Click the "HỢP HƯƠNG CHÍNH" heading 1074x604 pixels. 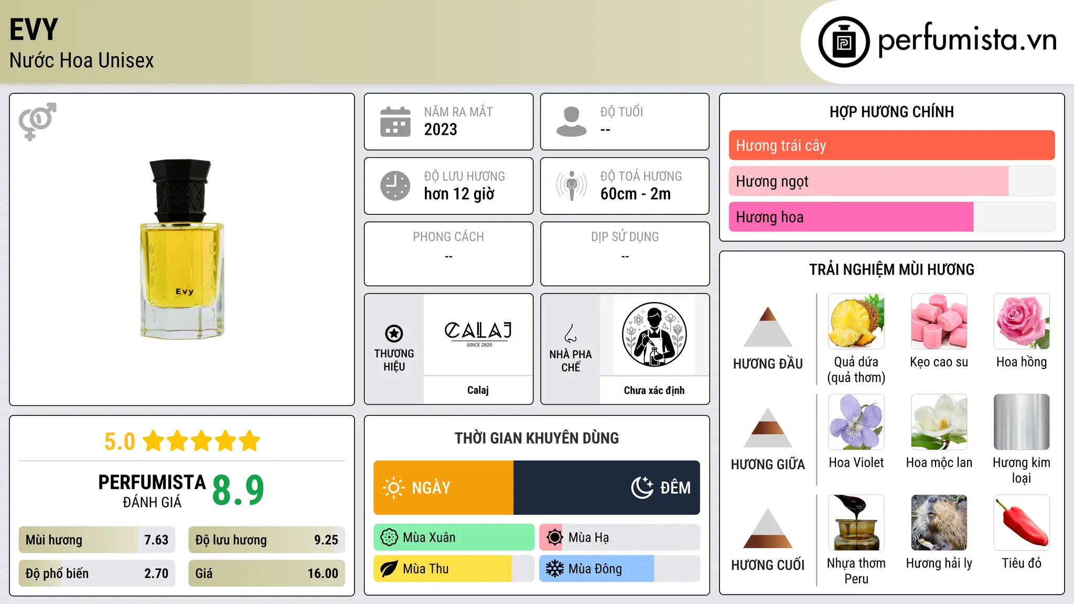pos(892,112)
